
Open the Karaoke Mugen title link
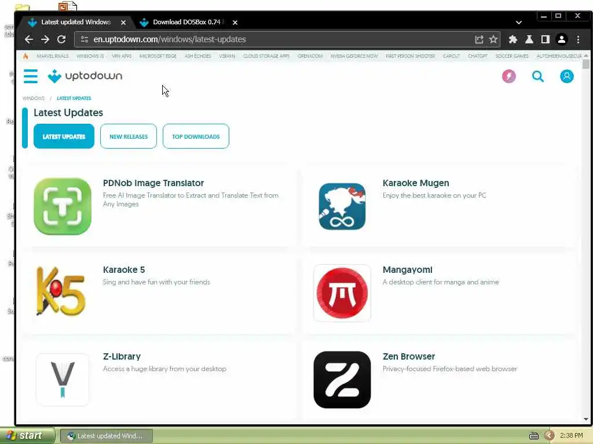tap(416, 183)
